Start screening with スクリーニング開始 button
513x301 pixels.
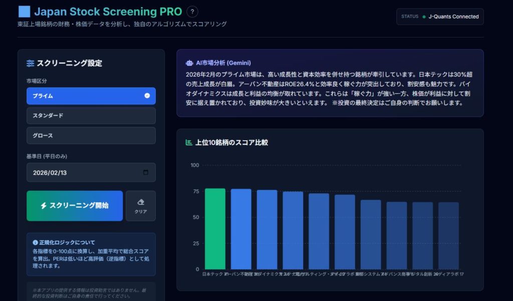(x=75, y=205)
